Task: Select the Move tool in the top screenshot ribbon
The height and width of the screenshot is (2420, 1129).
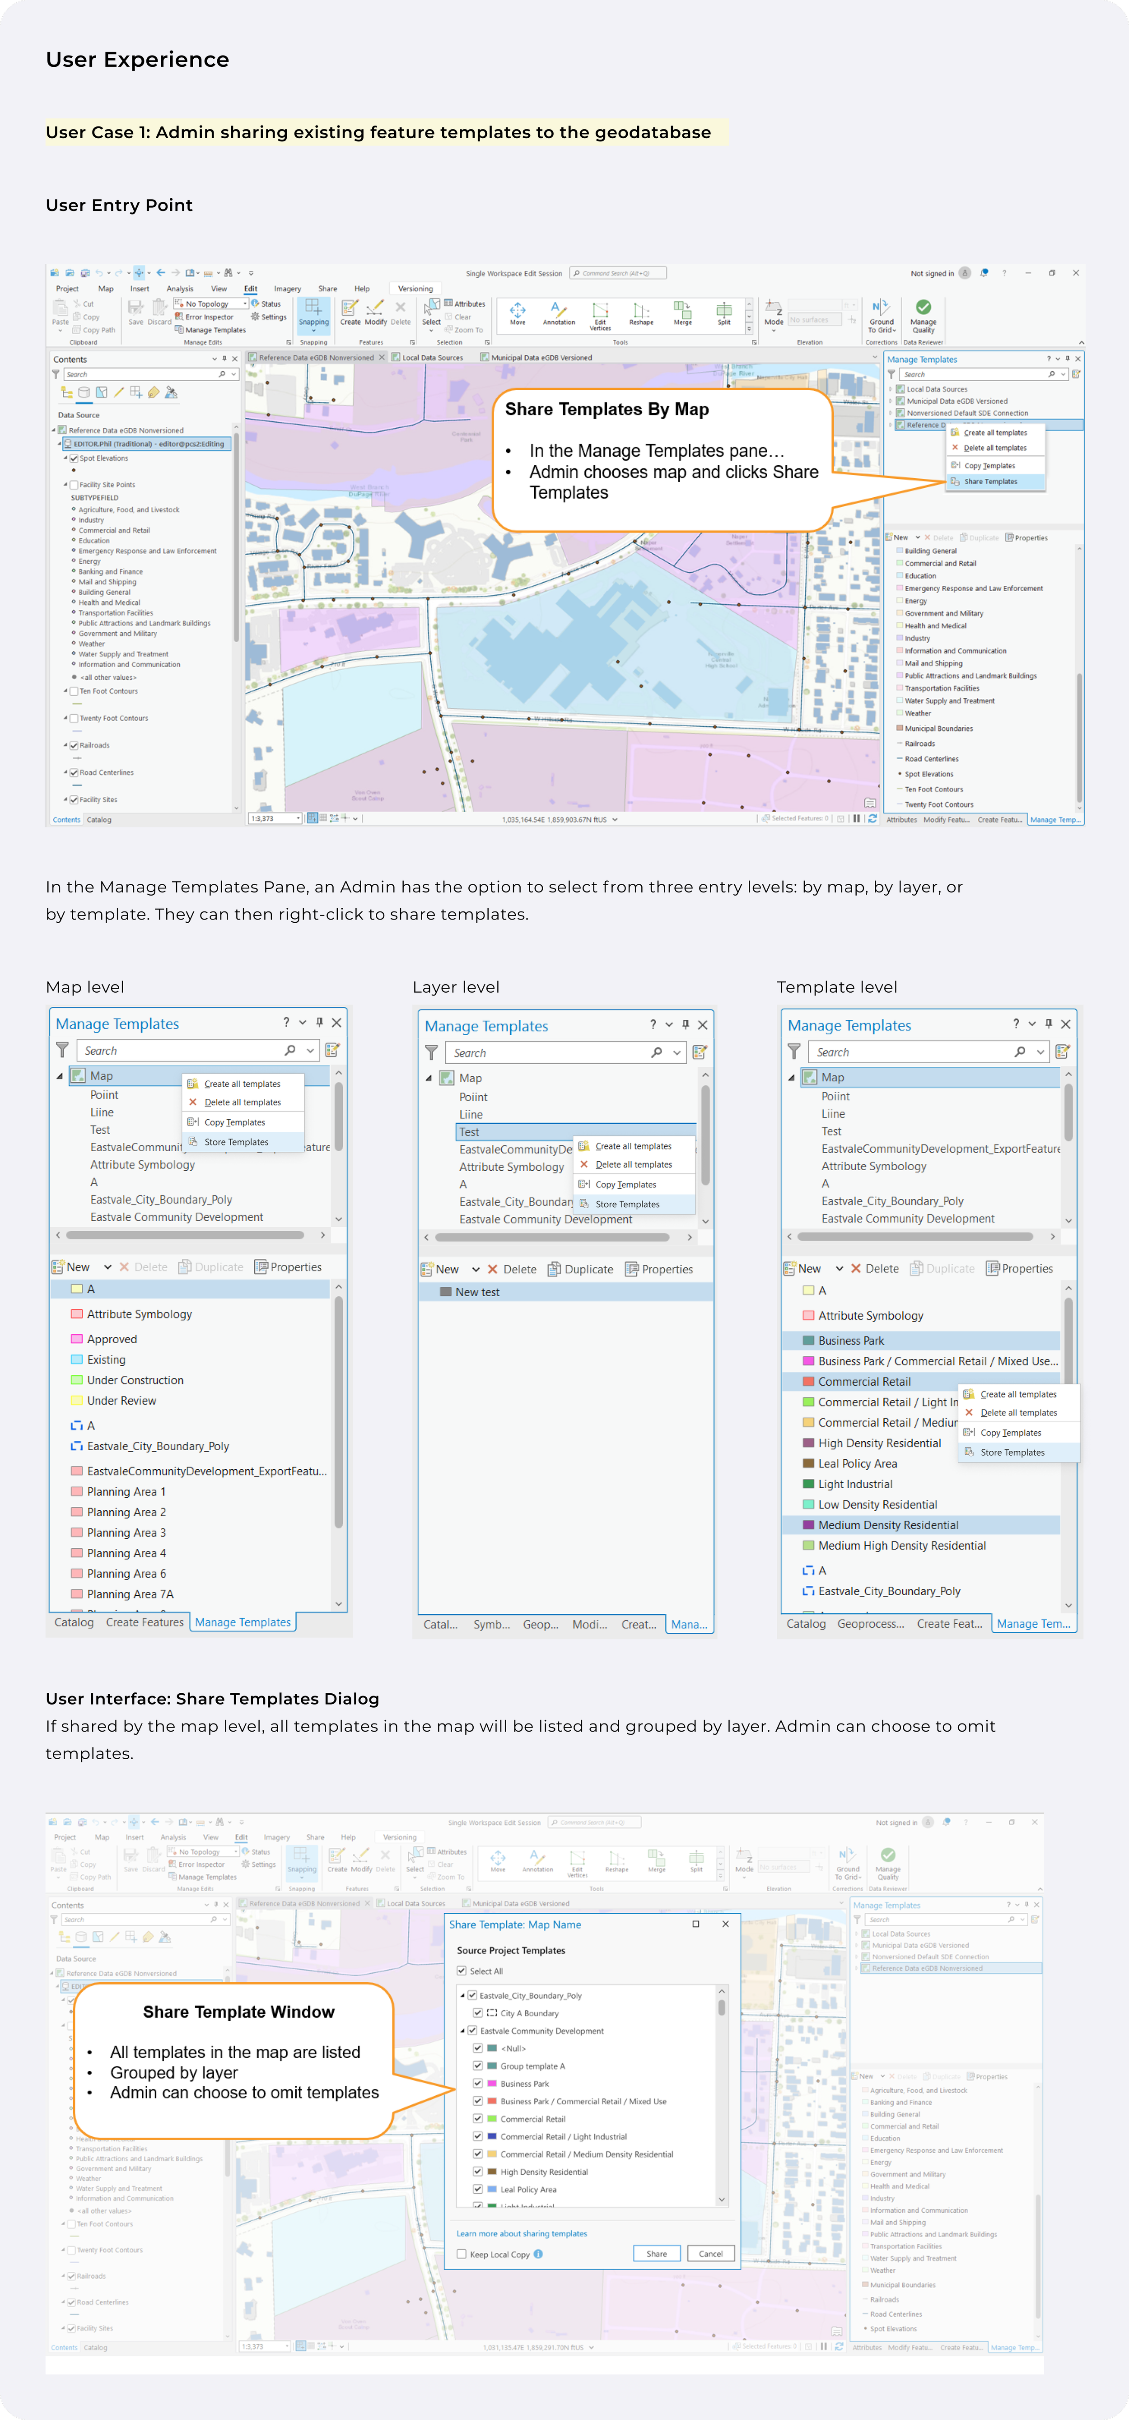Action: (x=518, y=313)
